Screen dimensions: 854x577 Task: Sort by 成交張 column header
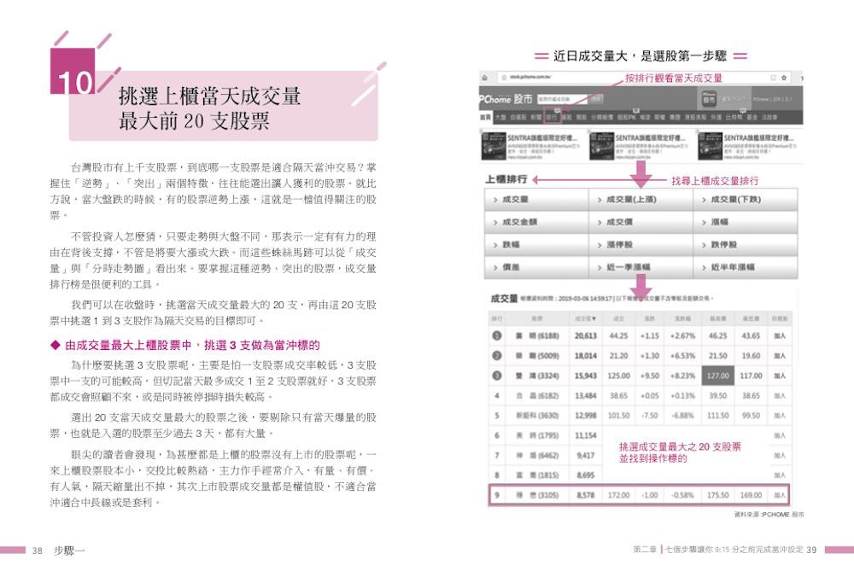click(585, 317)
